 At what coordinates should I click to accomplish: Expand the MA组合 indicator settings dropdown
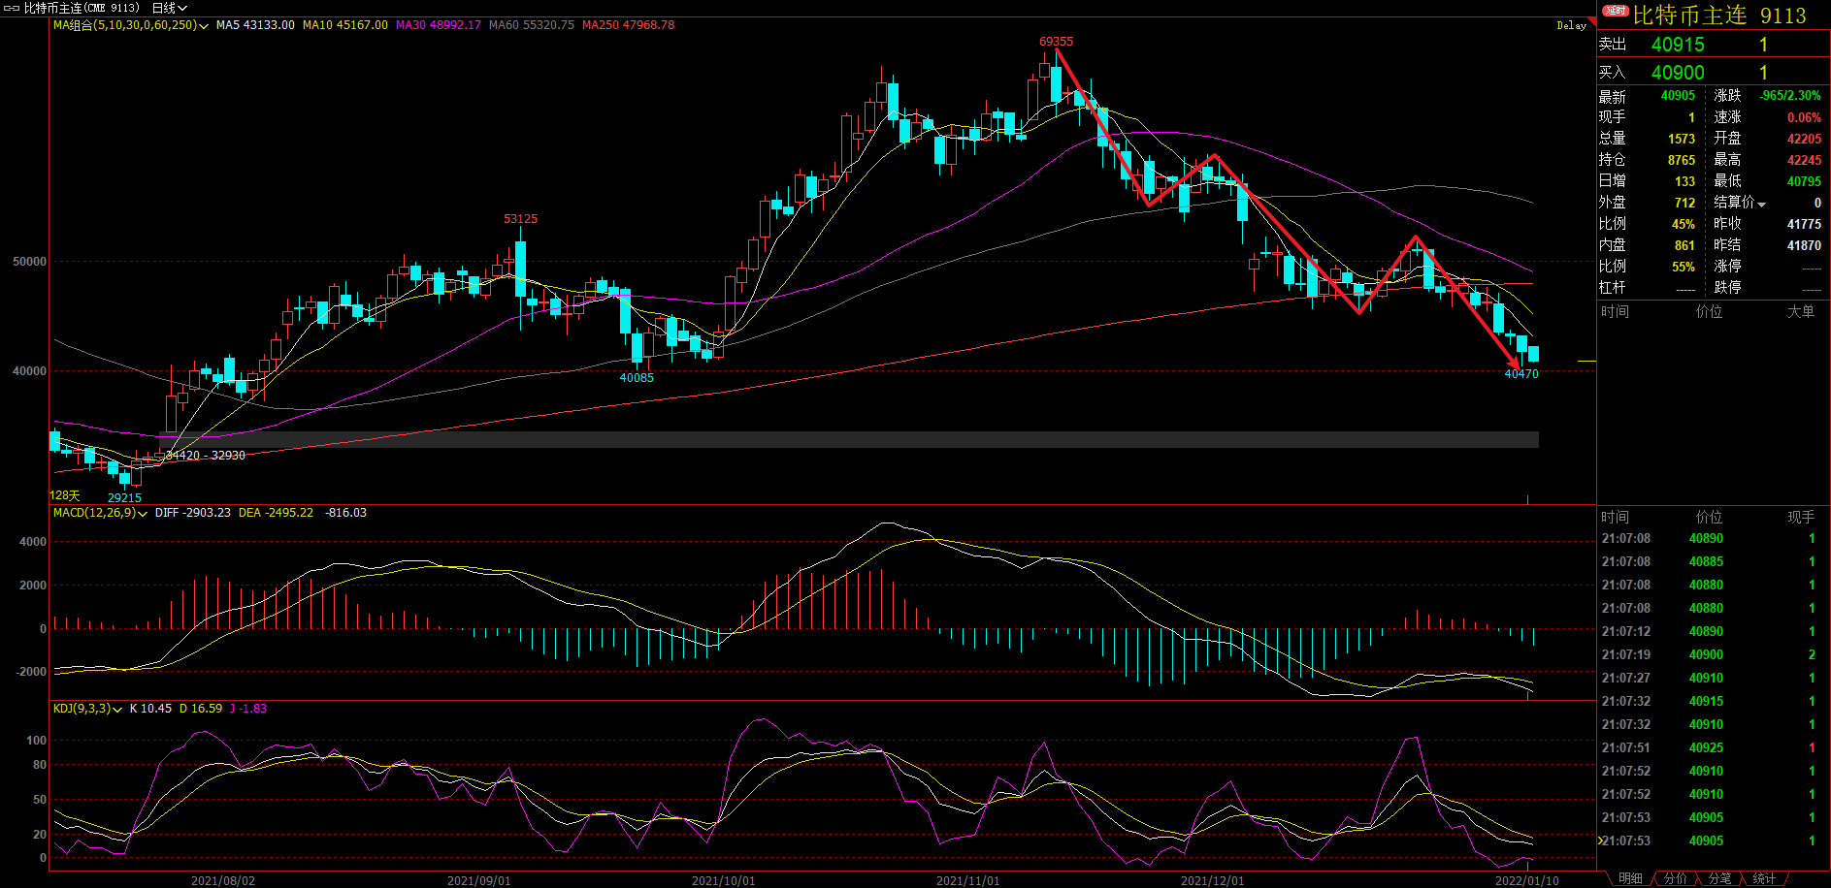click(x=204, y=26)
